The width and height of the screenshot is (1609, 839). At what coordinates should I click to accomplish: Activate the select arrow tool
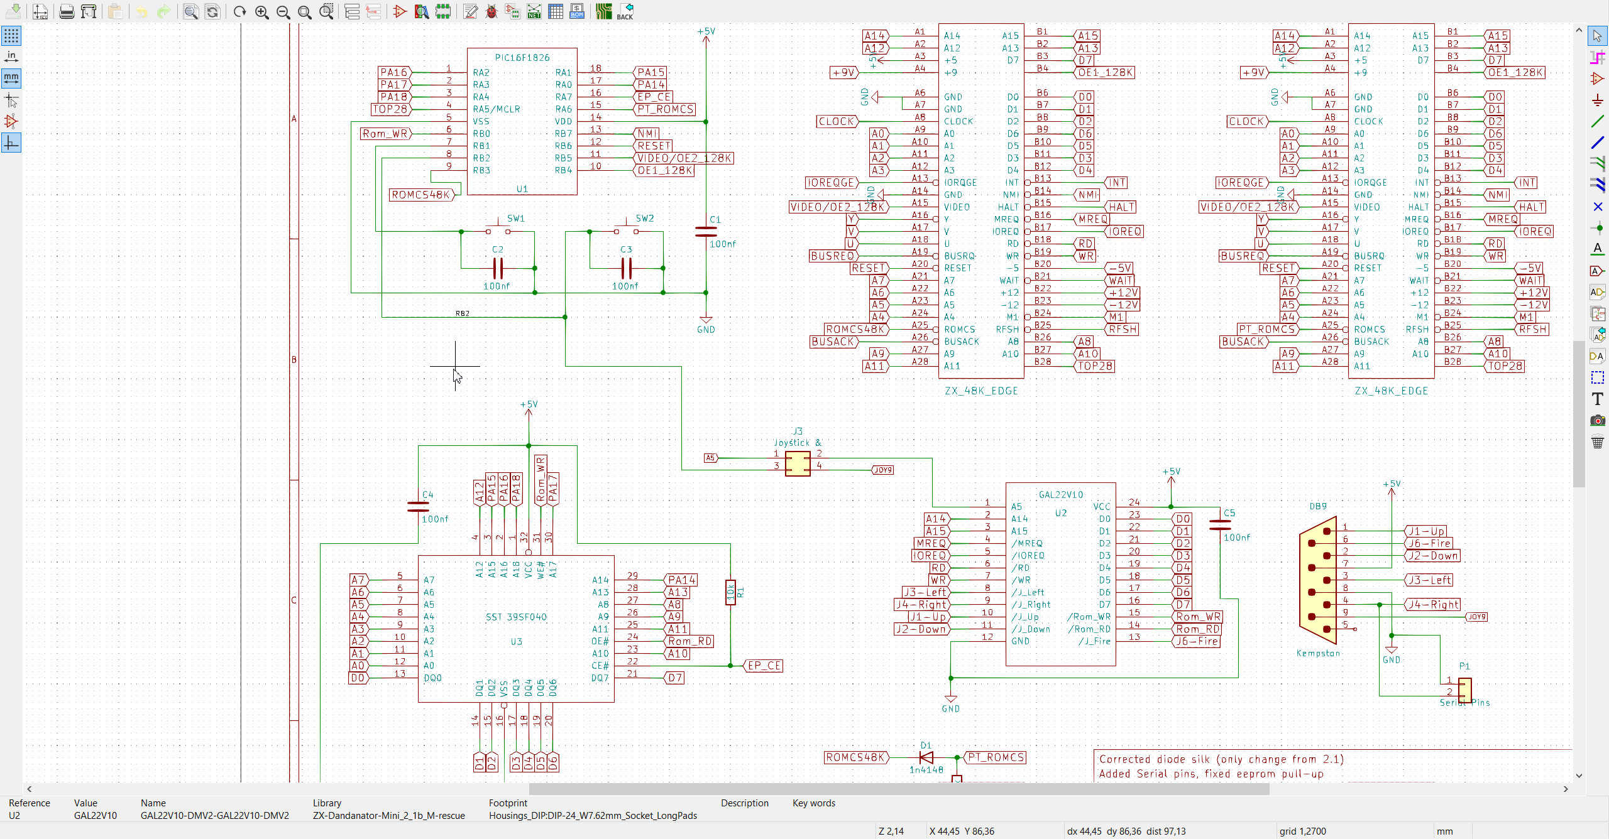click(x=1597, y=36)
